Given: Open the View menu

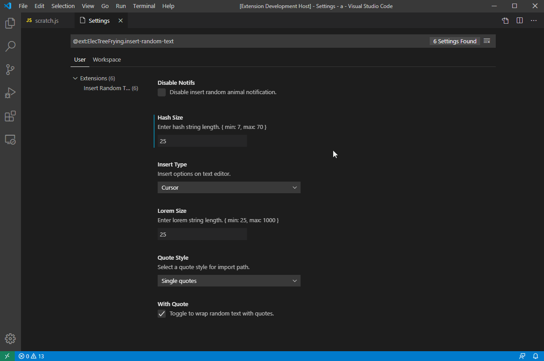Looking at the screenshot, I should (88, 6).
